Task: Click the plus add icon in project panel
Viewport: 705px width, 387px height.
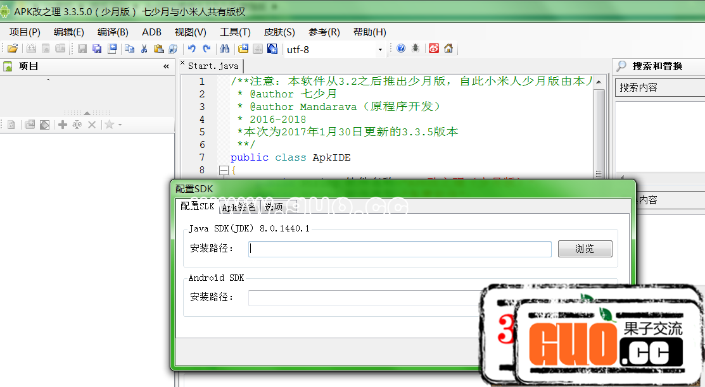Action: (63, 125)
